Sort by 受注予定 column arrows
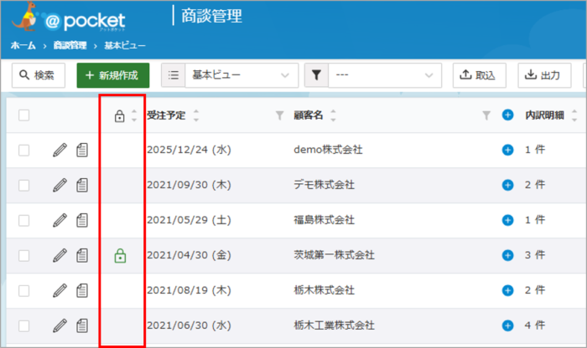The width and height of the screenshot is (587, 348). click(x=196, y=115)
